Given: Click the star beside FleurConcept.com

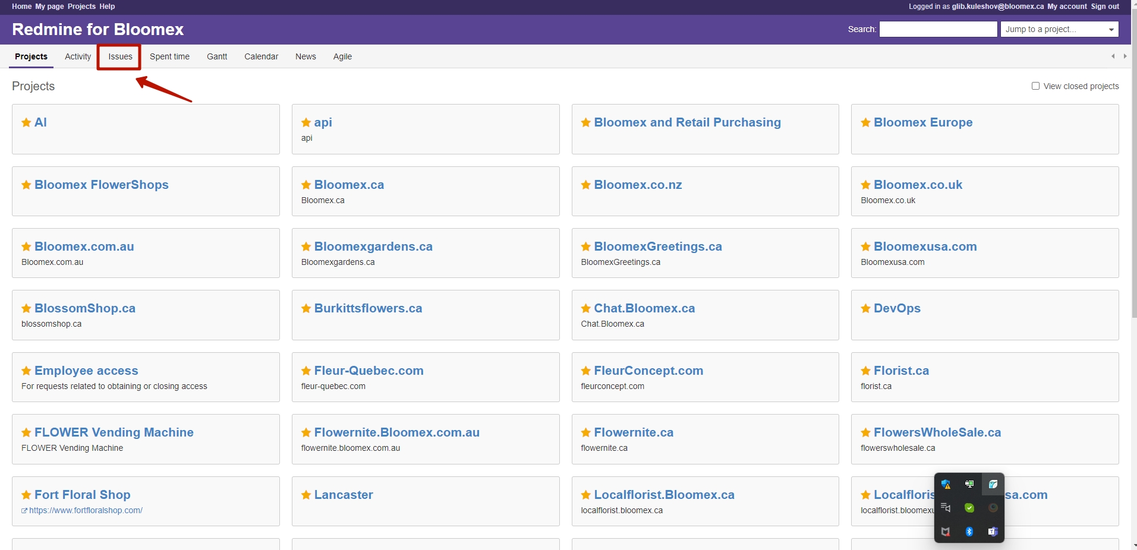Looking at the screenshot, I should point(586,371).
